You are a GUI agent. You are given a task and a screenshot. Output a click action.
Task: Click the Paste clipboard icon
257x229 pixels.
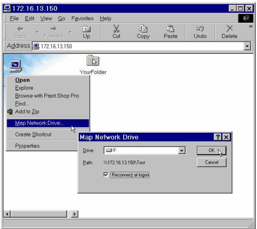pyautogui.click(x=170, y=29)
